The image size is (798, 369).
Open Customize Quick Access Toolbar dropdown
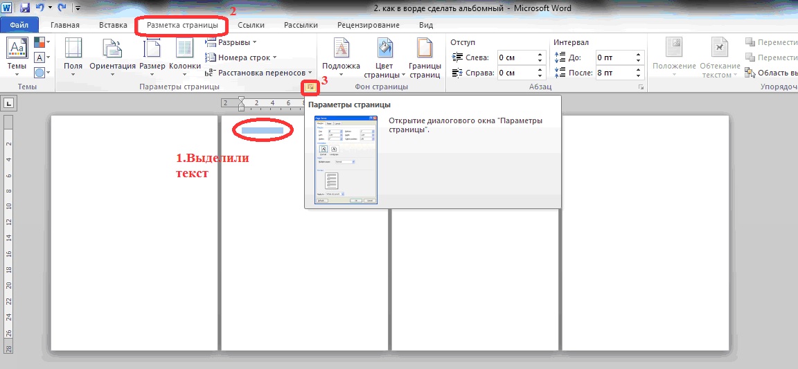coord(78,8)
